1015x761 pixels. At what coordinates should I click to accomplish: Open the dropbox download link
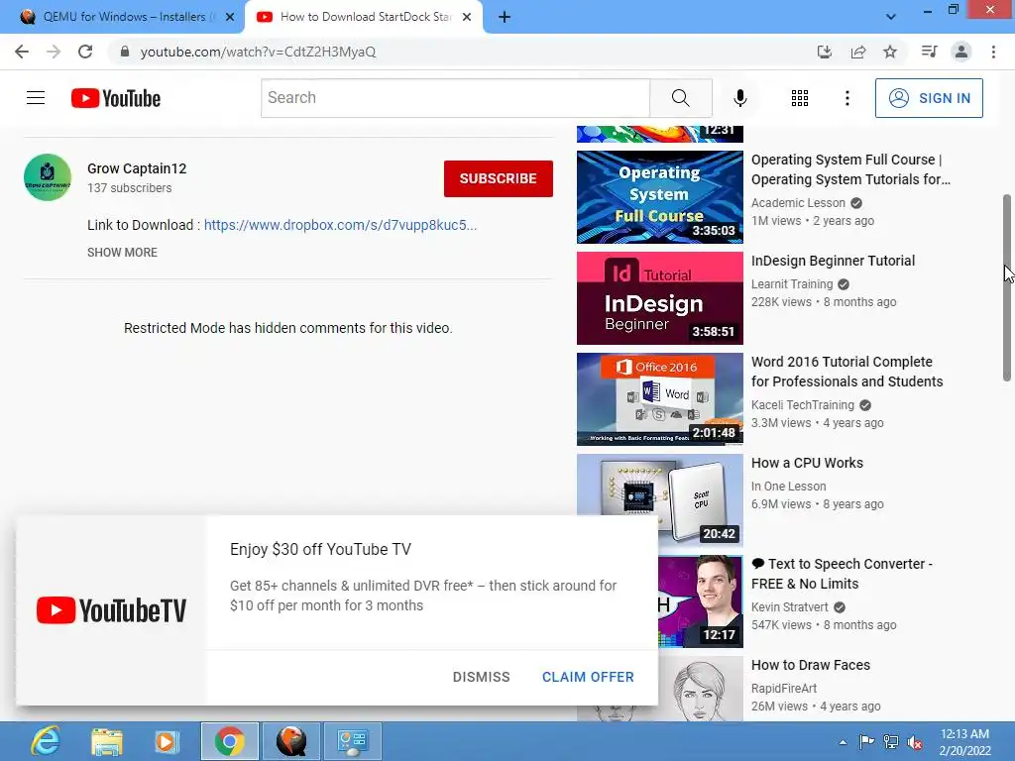341,225
